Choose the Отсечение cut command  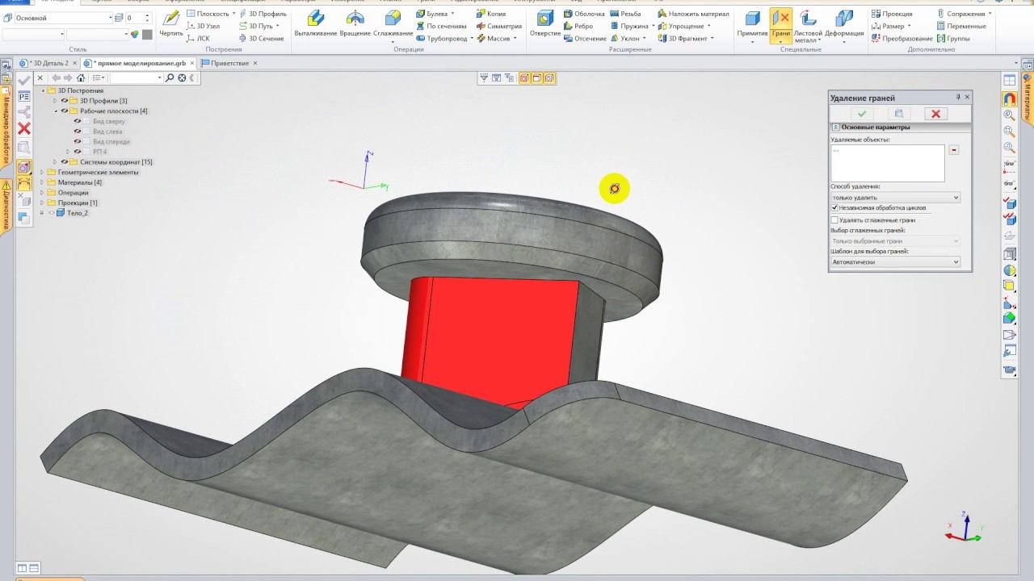pyautogui.click(x=584, y=38)
